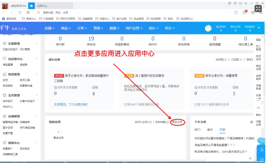266x163 pixels.
Task: Open the 商品 dropdown menu
Action: (66, 28)
